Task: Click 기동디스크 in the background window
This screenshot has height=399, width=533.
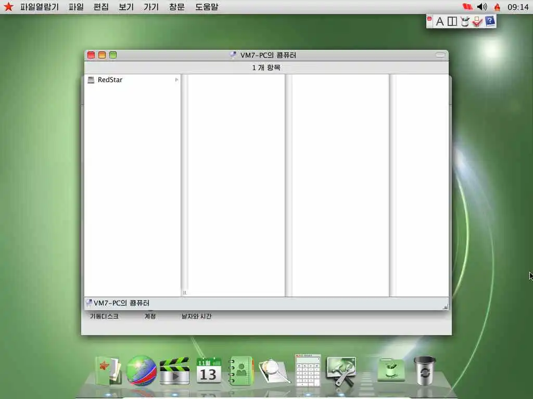Action: coord(104,316)
